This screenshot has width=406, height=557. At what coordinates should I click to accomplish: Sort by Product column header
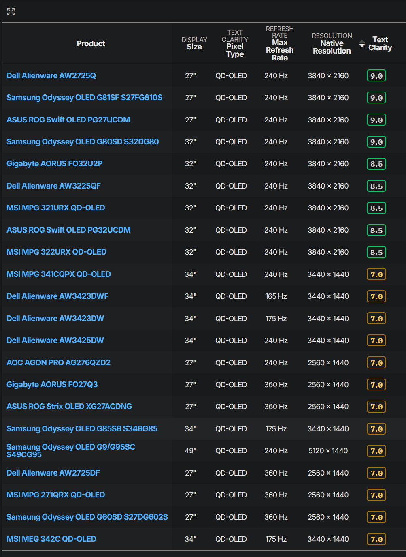(91, 43)
